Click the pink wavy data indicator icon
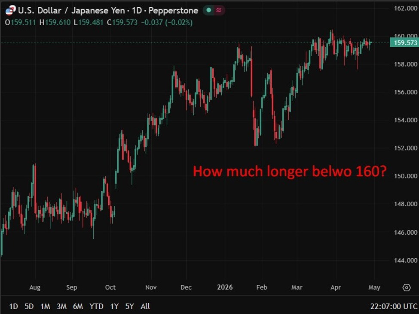The height and width of the screenshot is (314, 419). 219,10
